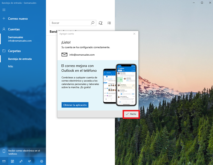This screenshot has height=165, width=213.
Task: Open the Cuentas section
Action: click(14, 29)
